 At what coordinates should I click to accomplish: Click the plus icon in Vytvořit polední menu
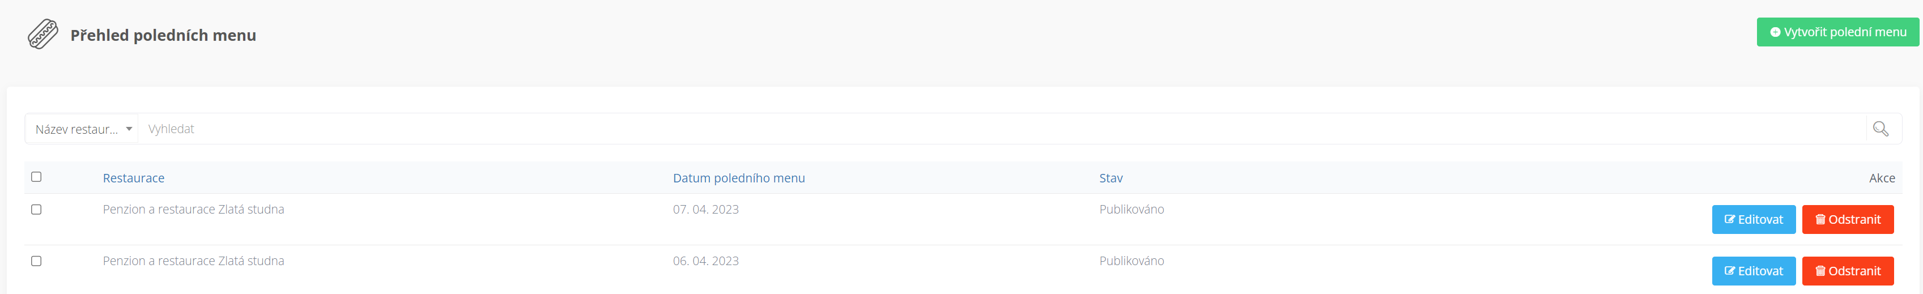click(x=1775, y=32)
